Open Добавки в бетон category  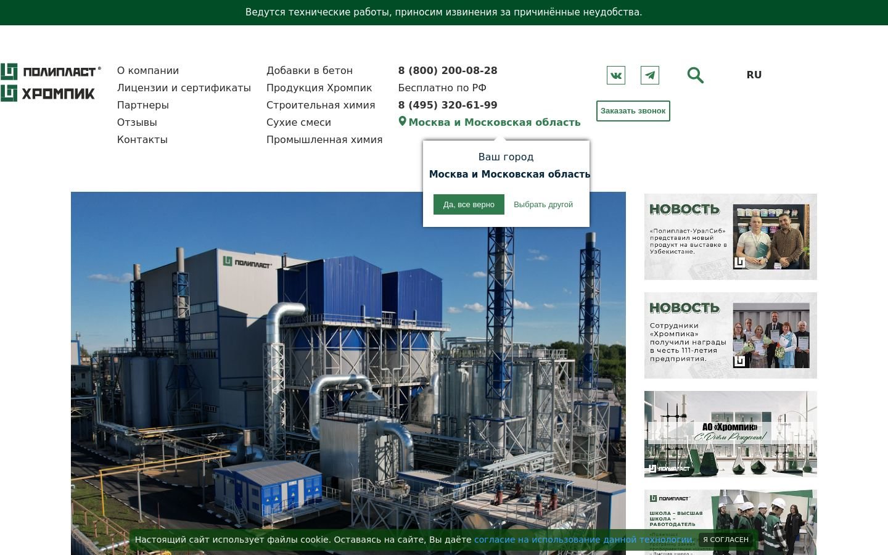click(x=310, y=70)
